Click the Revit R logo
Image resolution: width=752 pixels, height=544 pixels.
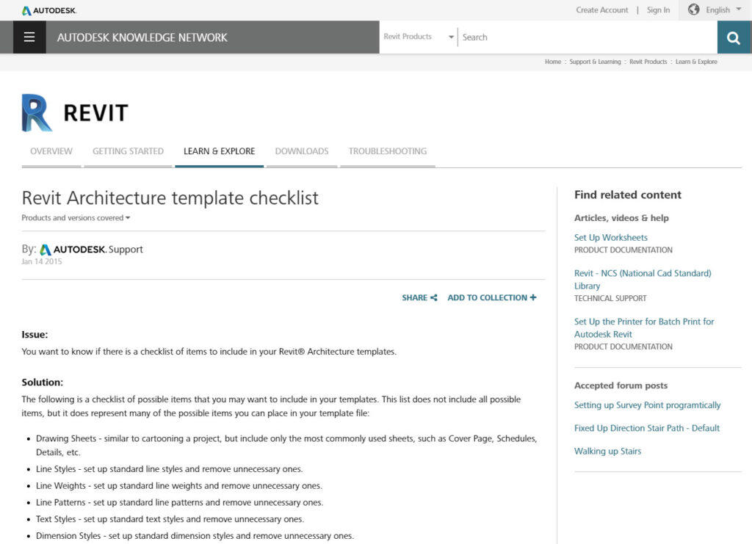click(37, 112)
